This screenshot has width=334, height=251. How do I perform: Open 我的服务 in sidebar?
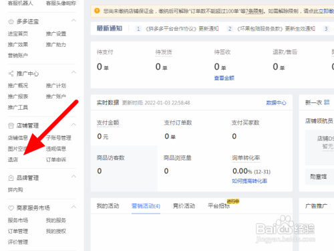(56, 220)
